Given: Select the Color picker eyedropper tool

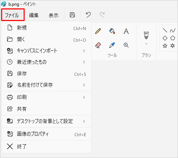Looking at the screenshot, I should click(112, 45).
